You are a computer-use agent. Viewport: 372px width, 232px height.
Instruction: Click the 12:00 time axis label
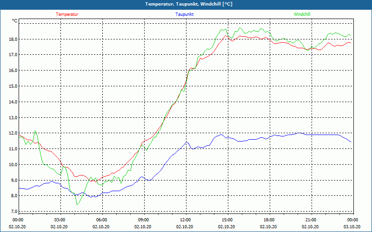(x=186, y=220)
